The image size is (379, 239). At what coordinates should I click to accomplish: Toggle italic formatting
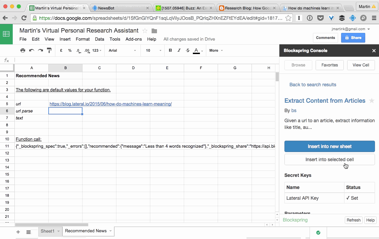(x=179, y=50)
